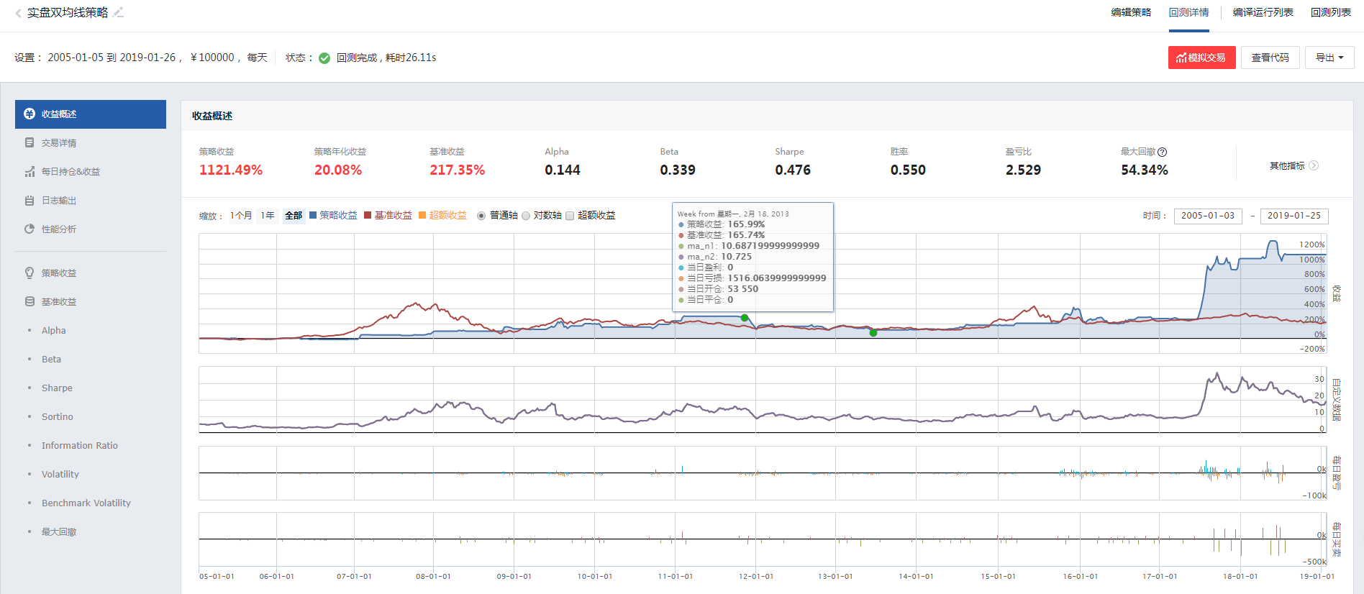Click the 收益概述 sidebar icon
This screenshot has width=1364, height=594.
click(x=29, y=114)
